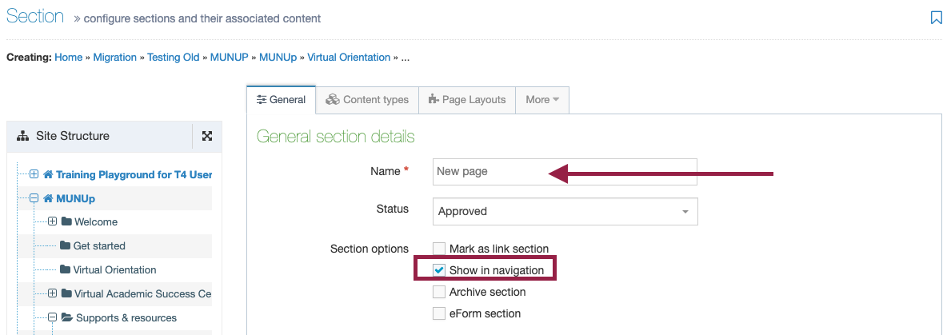Viewport: 951px width, 335px height.
Task: Click the MUNUp home icon in tree
Action: (x=49, y=199)
